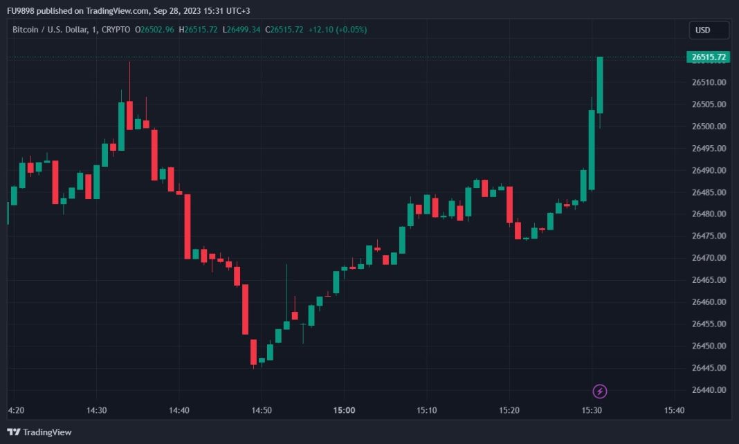The image size is (739, 444).
Task: Click the purple lightning bolt icon
Action: [x=600, y=391]
